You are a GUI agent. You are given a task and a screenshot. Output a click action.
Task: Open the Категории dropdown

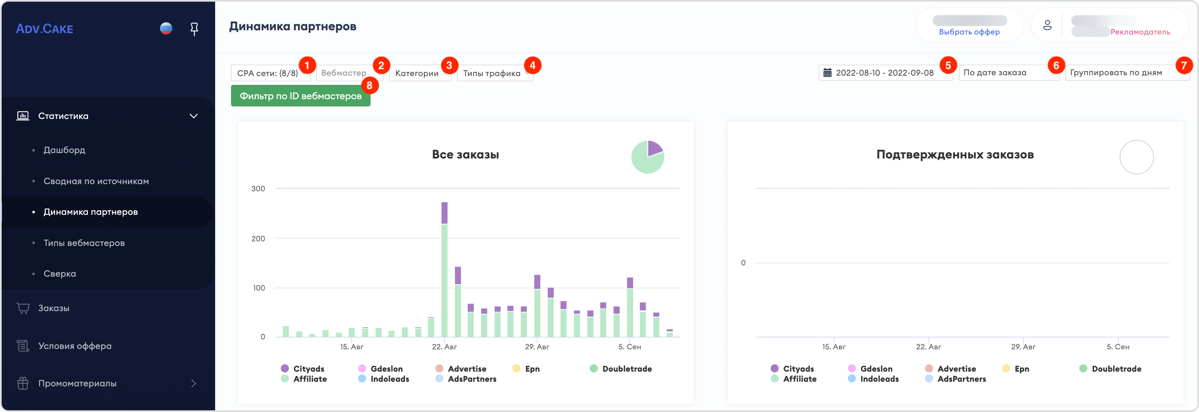tap(420, 73)
